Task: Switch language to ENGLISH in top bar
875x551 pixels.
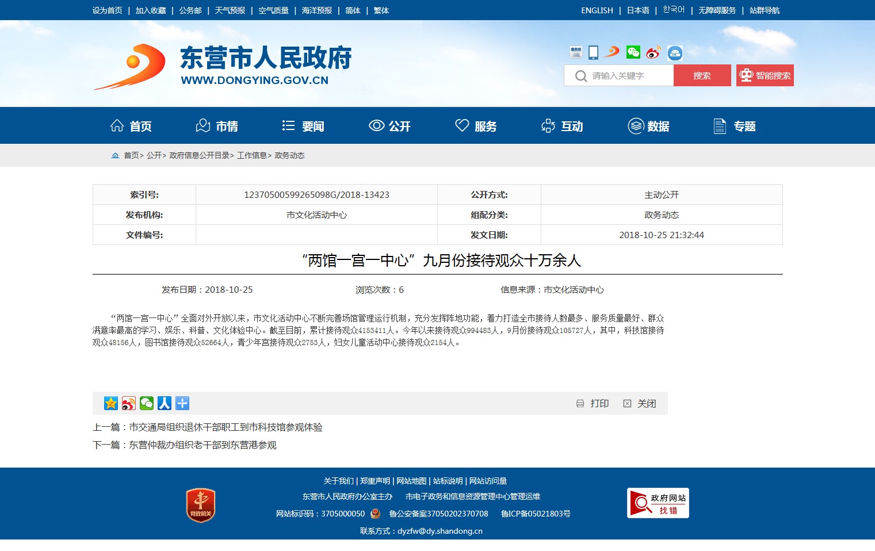Action: pos(597,10)
